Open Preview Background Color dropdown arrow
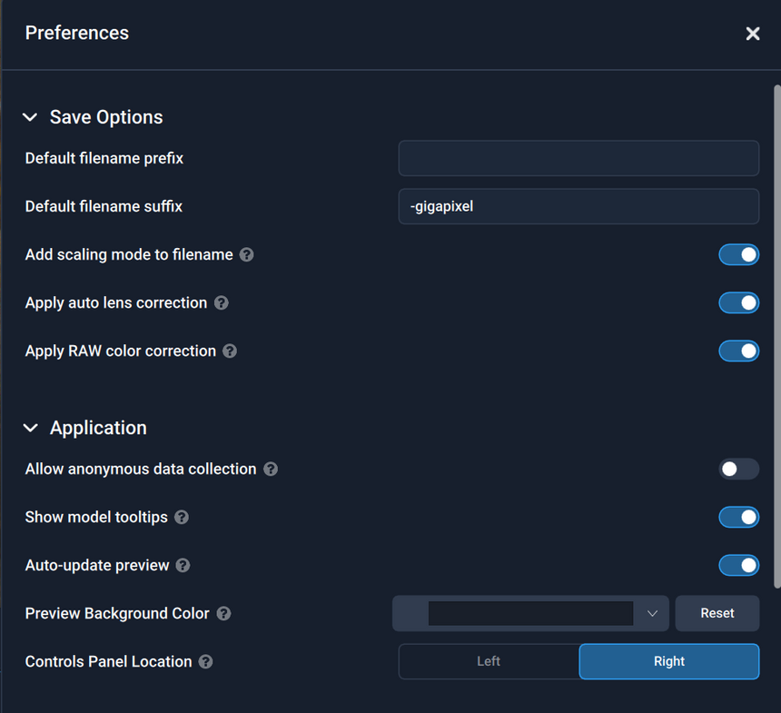The image size is (781, 713). tap(652, 614)
